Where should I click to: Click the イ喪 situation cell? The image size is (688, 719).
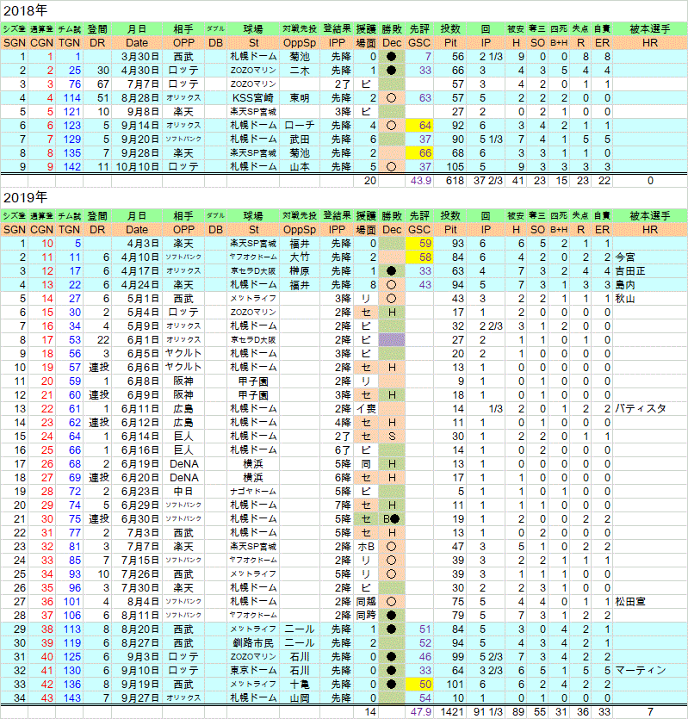point(366,408)
